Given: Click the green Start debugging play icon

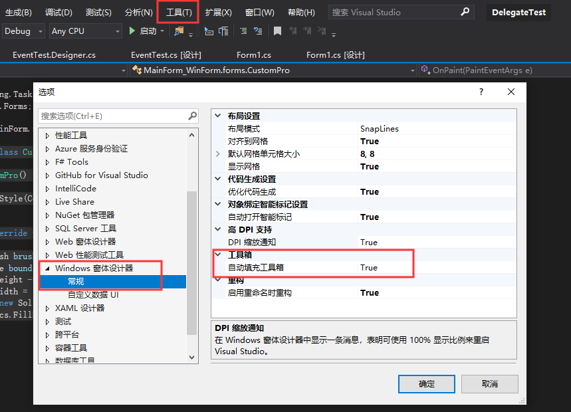Looking at the screenshot, I should click(x=132, y=31).
